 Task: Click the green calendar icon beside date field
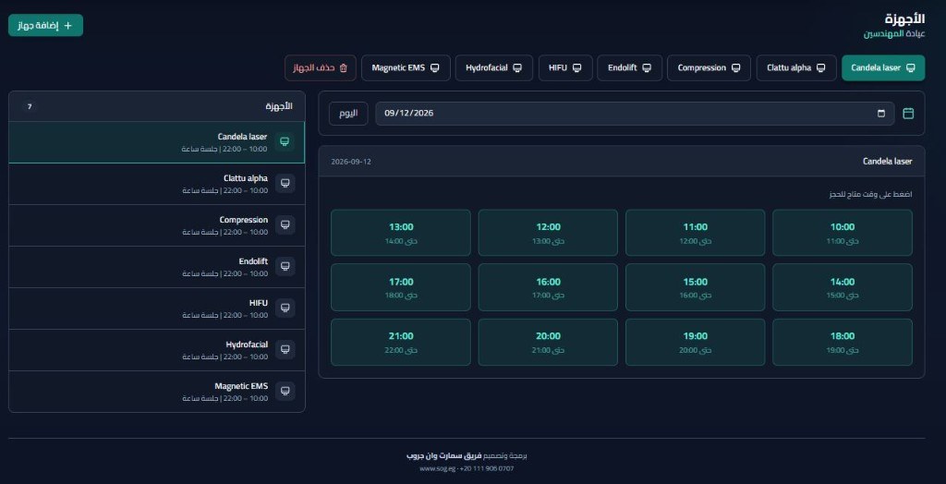(908, 114)
